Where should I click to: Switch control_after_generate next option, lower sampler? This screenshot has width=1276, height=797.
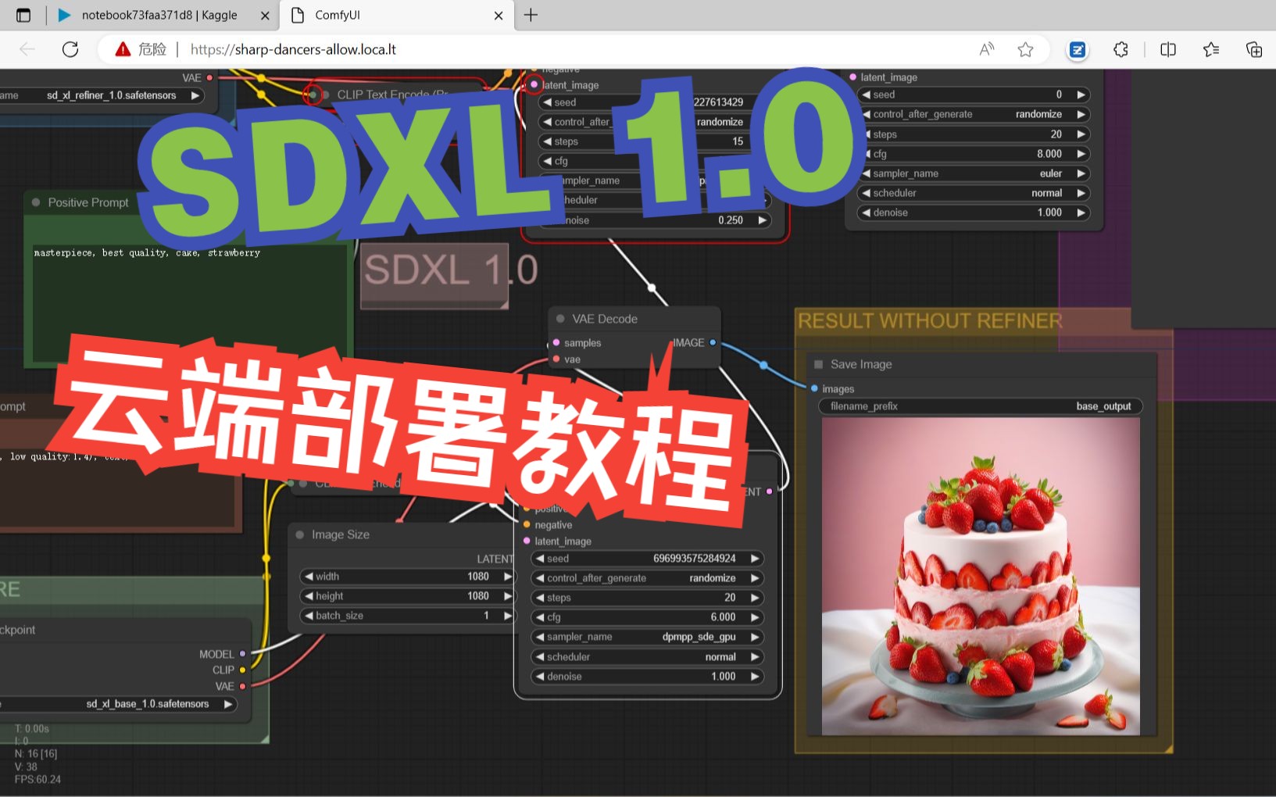coord(755,578)
